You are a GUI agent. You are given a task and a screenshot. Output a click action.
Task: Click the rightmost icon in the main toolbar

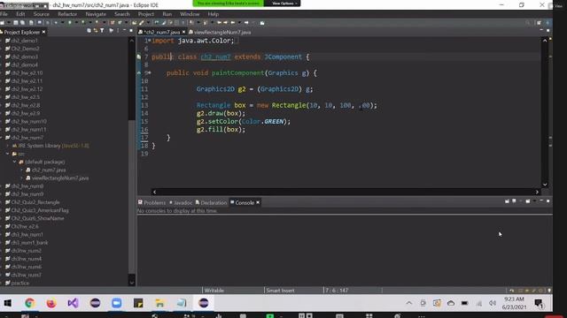(548, 22)
